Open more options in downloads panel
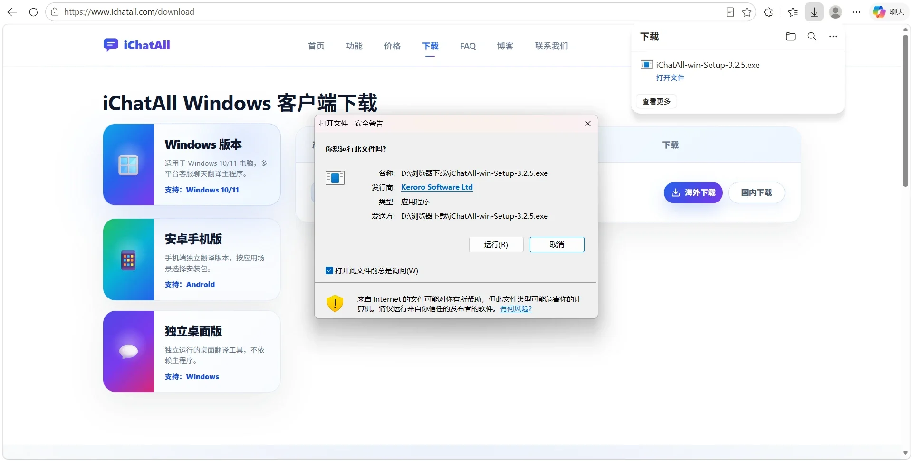 [833, 37]
